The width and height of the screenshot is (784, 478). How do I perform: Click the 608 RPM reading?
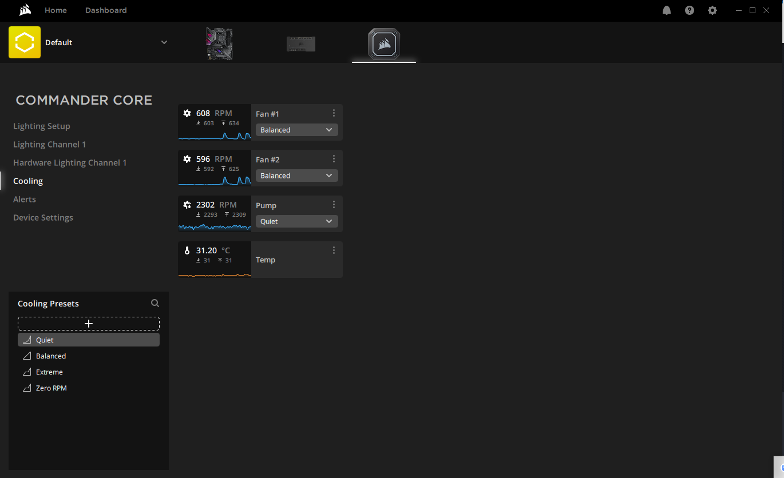214,113
